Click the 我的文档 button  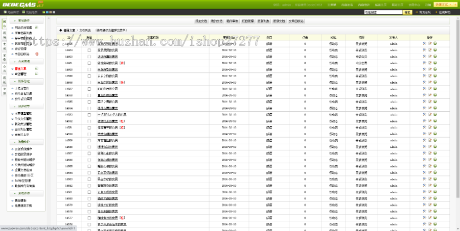[217, 21]
